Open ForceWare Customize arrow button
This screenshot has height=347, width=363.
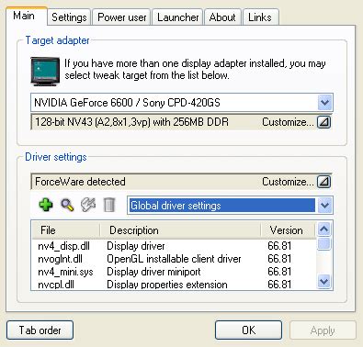[x=323, y=182]
